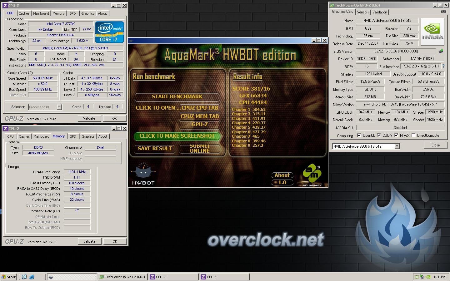
Task: Open the Windows Start button
Action: [9, 277]
